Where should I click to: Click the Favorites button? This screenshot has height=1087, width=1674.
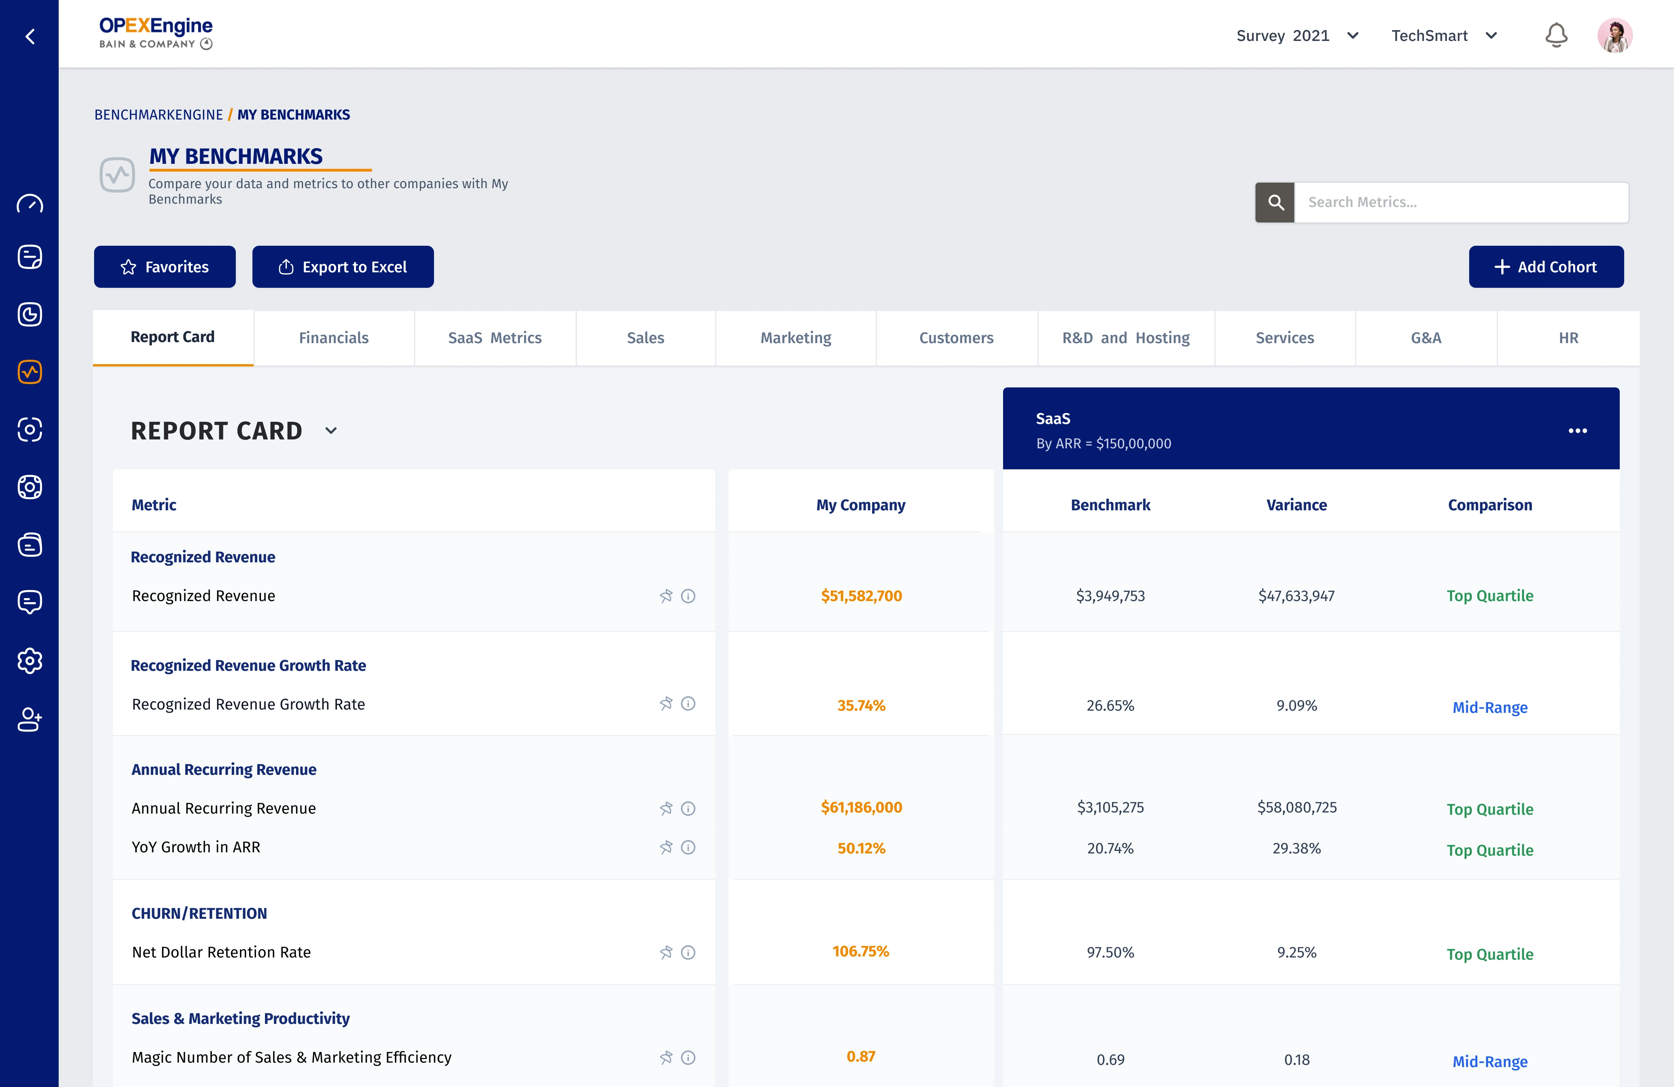[165, 266]
